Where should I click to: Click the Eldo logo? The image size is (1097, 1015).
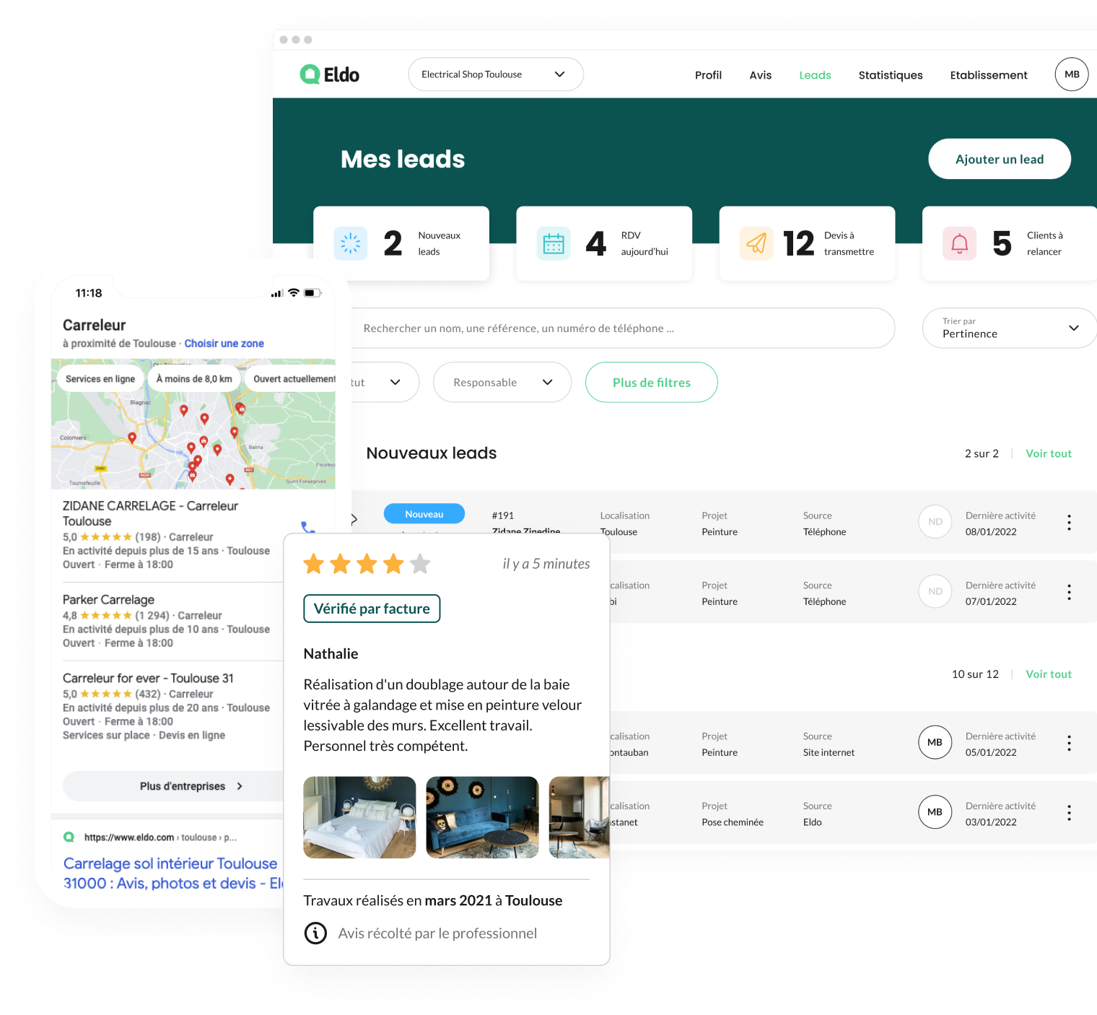pos(329,74)
